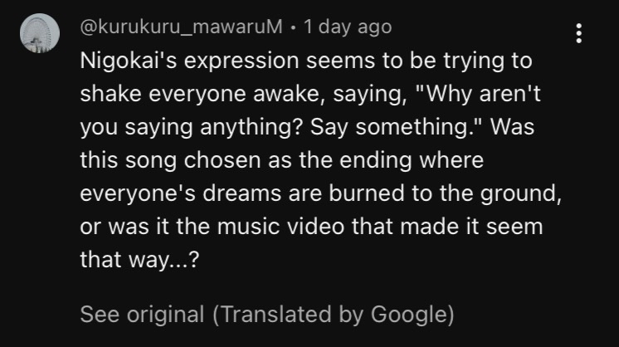Click the commenter's Ferris wheel avatar

[x=39, y=35]
